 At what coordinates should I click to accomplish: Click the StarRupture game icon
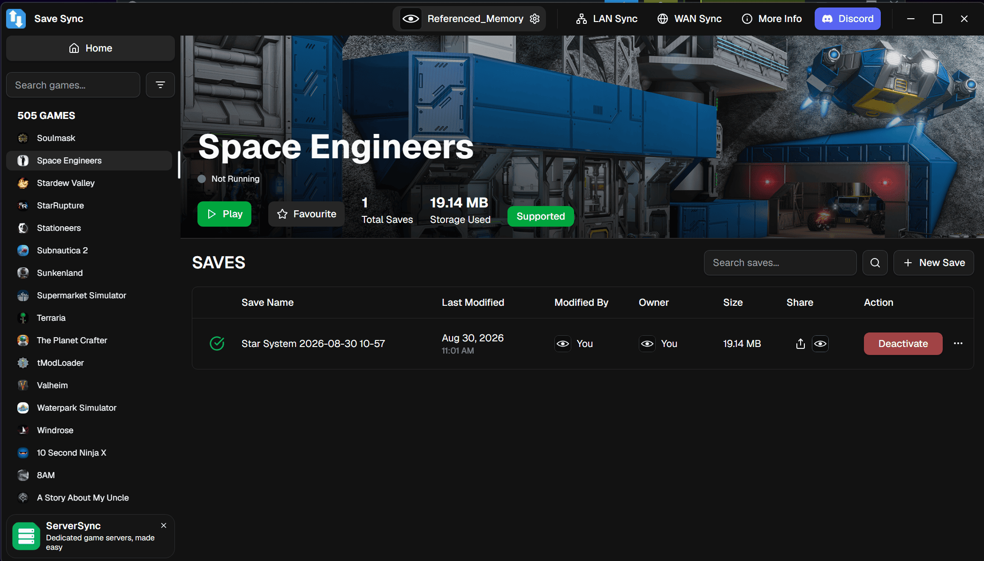click(x=23, y=206)
